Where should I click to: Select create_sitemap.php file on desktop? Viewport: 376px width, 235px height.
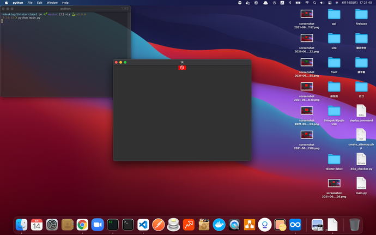(x=361, y=135)
